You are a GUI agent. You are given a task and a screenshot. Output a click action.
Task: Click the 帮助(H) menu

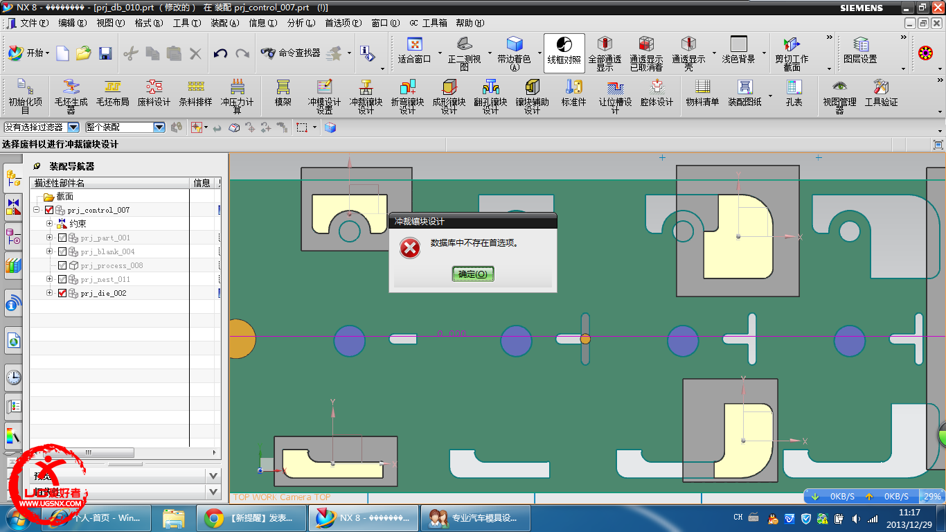tap(470, 23)
